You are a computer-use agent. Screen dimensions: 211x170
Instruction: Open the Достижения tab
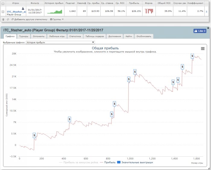click(115, 36)
